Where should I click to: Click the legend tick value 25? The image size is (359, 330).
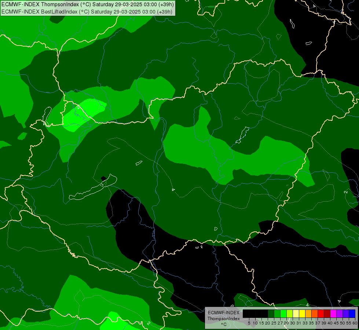click(x=274, y=323)
